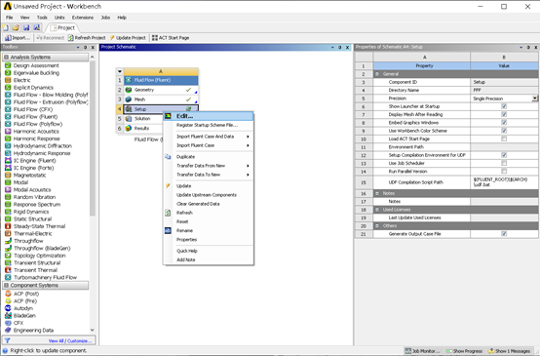
Task: Select Design Assessment icon in Toolbox
Action: 8,65
